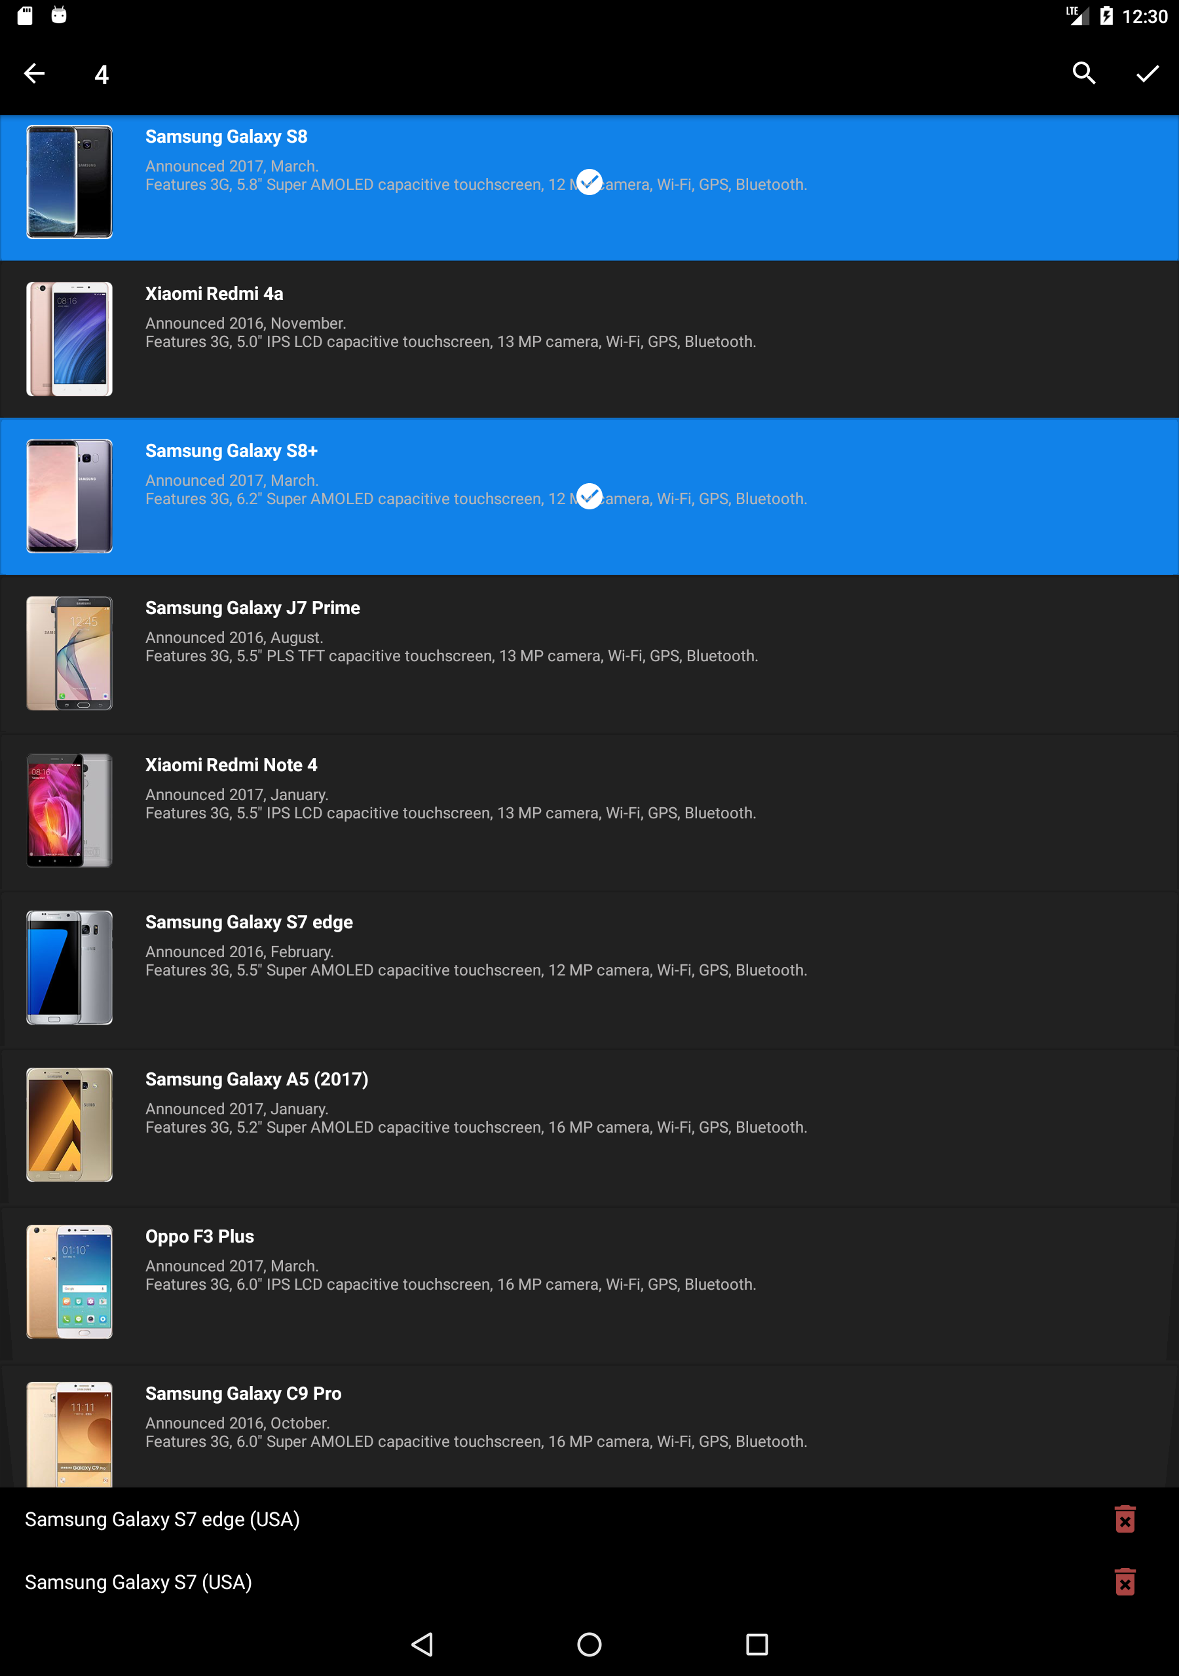The image size is (1179, 1676).
Task: Open the search magnifier icon
Action: 1084,74
